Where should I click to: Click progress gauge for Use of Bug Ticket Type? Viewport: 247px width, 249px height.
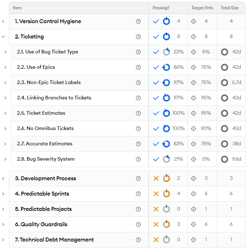(166, 52)
